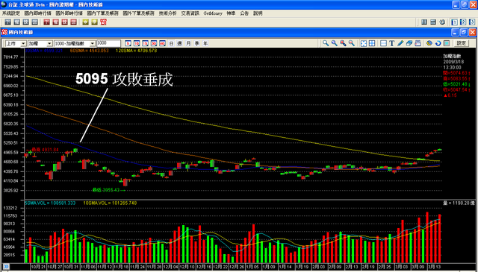Toggle the 5-minute chart period

coord(128,43)
